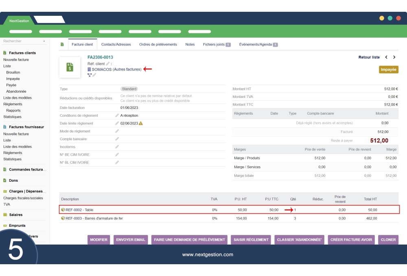Click the Factures clients sidebar icon
407x276 pixels.
(x=5, y=53)
